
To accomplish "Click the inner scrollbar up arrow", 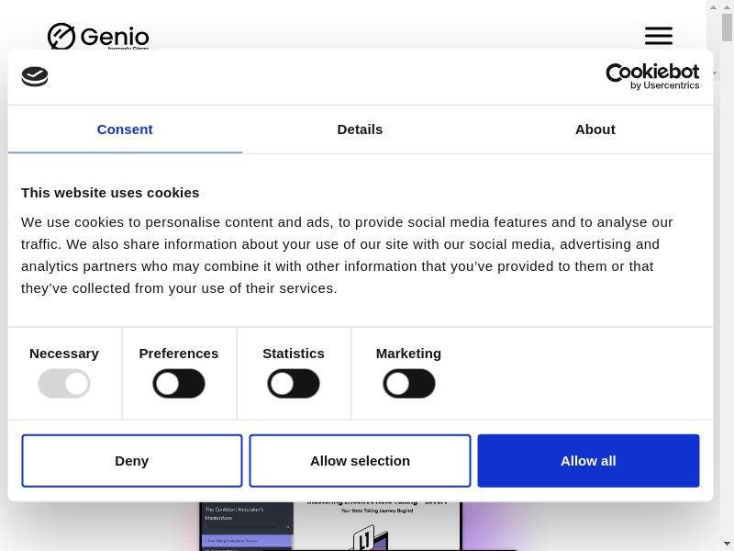I will tap(714, 6).
